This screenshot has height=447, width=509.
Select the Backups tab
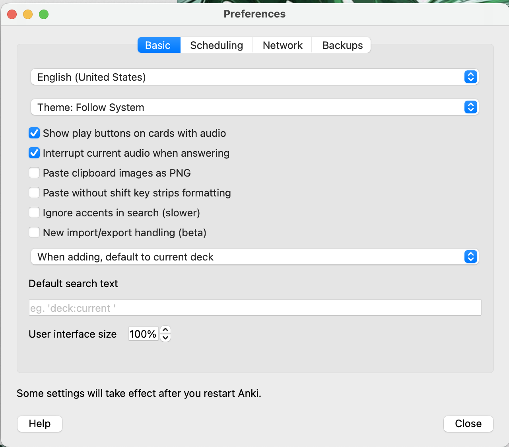pos(342,45)
